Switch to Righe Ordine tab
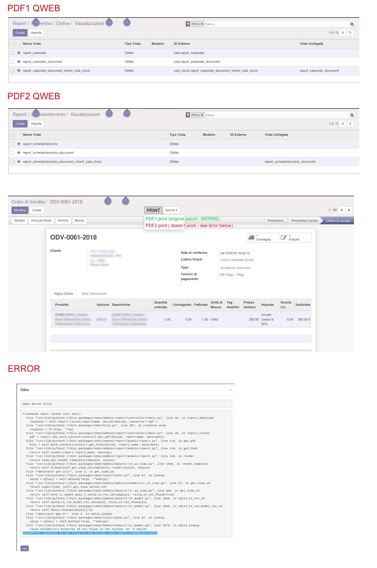The image size is (377, 568). pyautogui.click(x=63, y=294)
